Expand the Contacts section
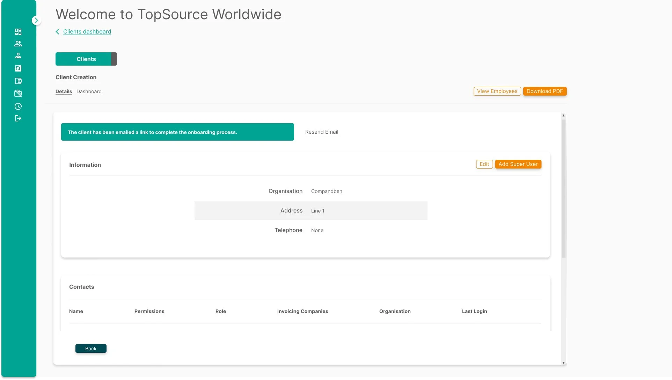Screen dimensions: 672x380 coord(81,286)
